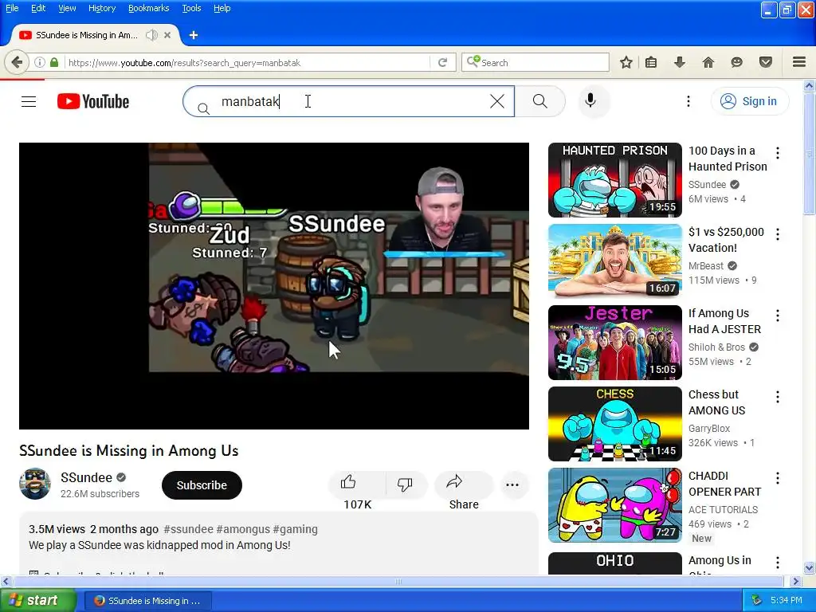Image resolution: width=816 pixels, height=612 pixels.
Task: Open the Help menu
Action: click(x=222, y=8)
